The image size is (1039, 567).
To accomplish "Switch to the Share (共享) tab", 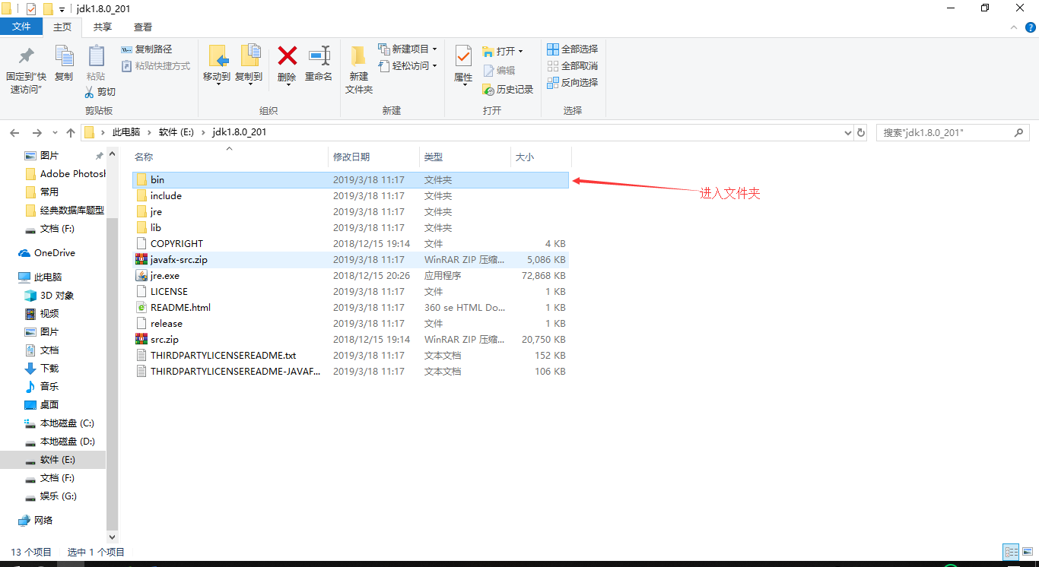I will pos(102,27).
